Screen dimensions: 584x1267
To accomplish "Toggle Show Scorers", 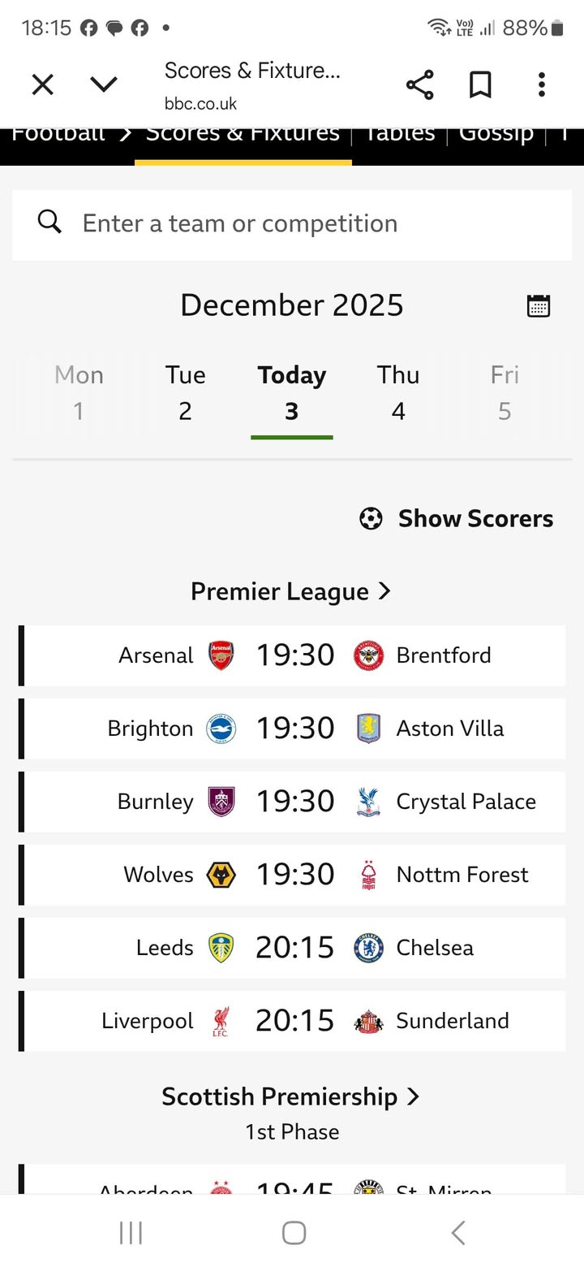I will coord(457,519).
